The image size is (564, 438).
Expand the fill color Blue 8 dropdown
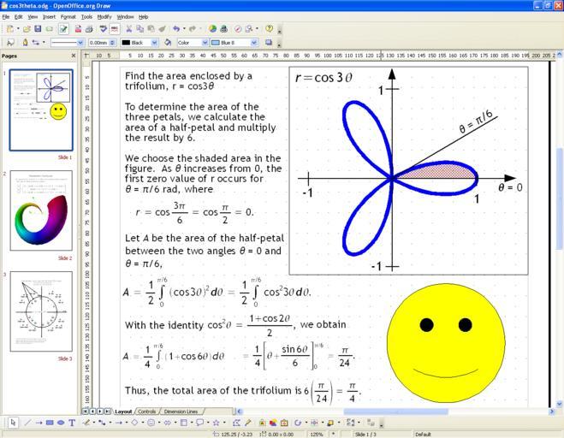[254, 42]
